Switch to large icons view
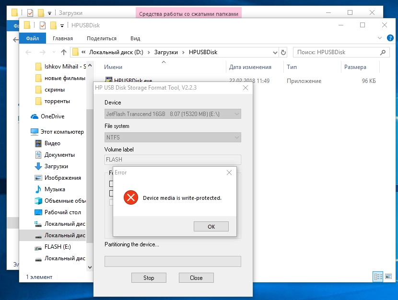 [x=388, y=277]
